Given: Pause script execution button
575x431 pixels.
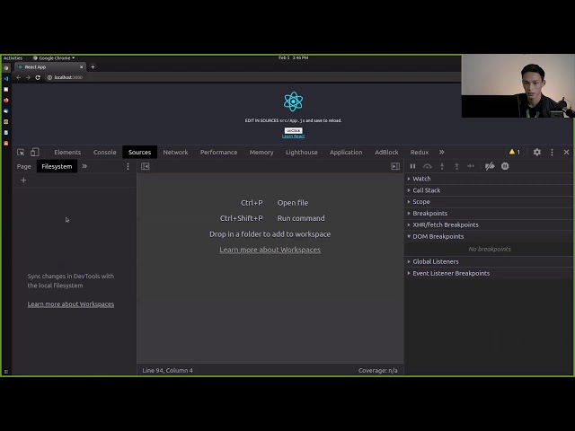Looking at the screenshot, I should [412, 166].
